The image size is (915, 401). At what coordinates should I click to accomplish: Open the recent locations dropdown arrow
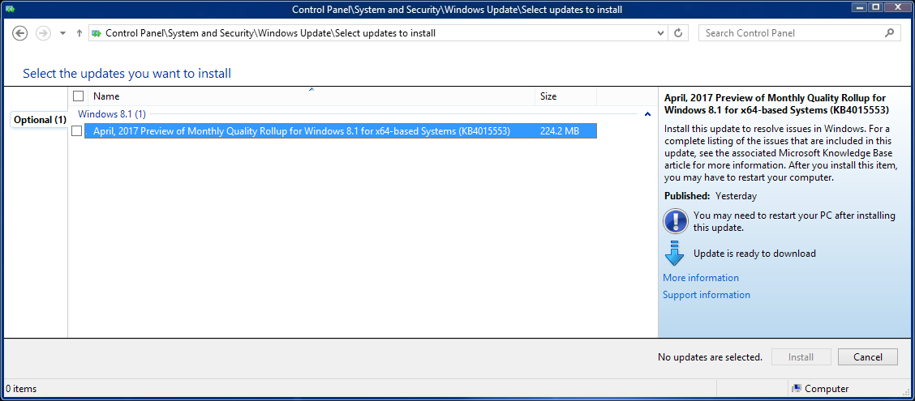click(62, 33)
